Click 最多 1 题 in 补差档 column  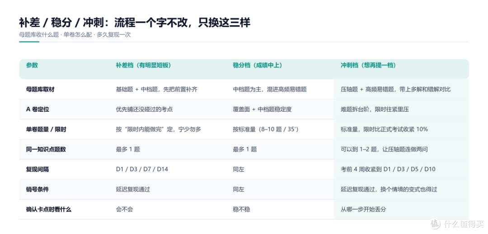click(x=127, y=149)
